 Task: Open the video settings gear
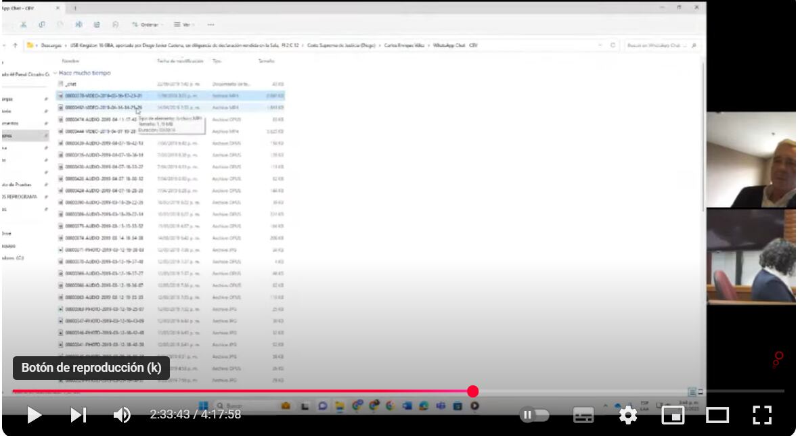(x=628, y=415)
